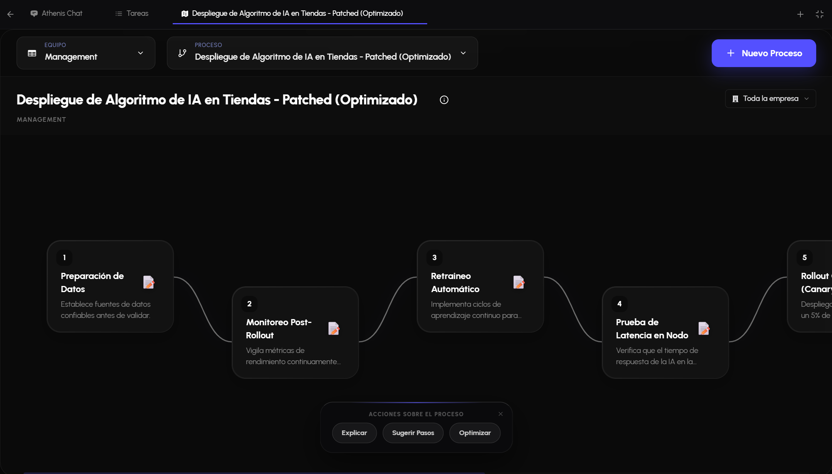Show process info with the info icon

tap(444, 100)
